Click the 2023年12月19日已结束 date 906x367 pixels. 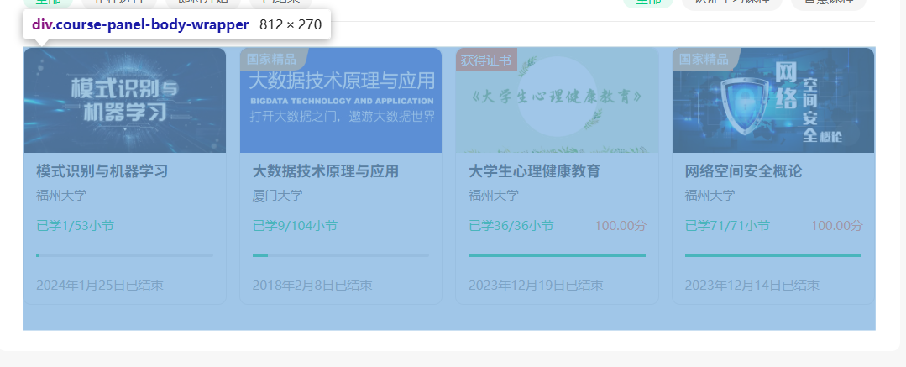537,285
